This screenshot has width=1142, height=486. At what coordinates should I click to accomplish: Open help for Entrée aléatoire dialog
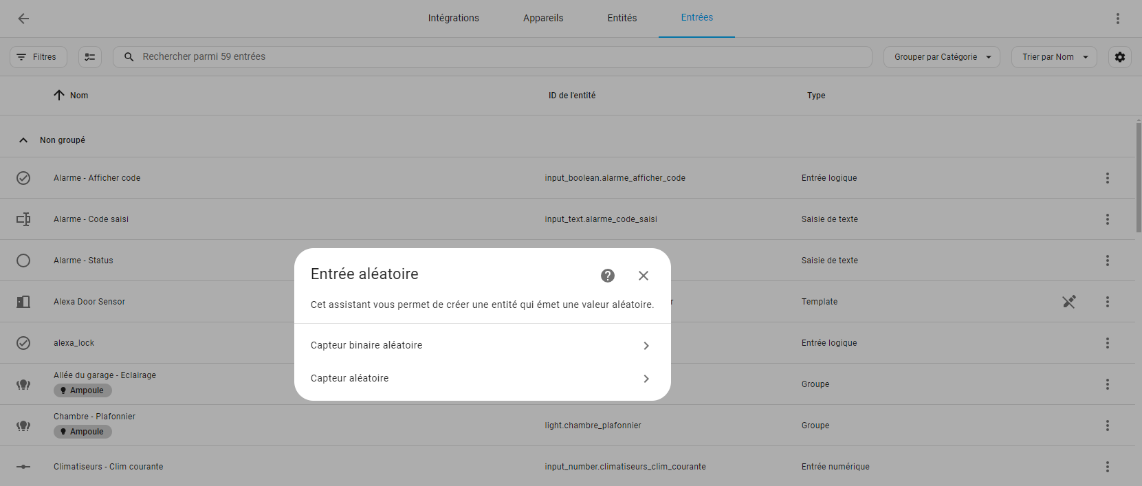click(x=608, y=276)
